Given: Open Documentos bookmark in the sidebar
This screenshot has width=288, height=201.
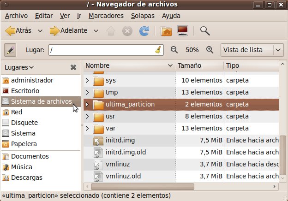Looking at the screenshot, I should 41,156.
